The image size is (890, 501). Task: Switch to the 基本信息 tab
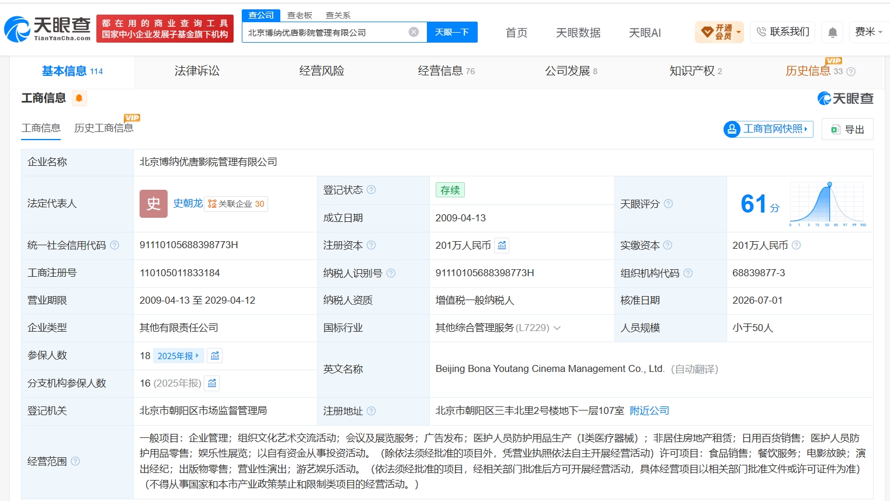tap(72, 71)
